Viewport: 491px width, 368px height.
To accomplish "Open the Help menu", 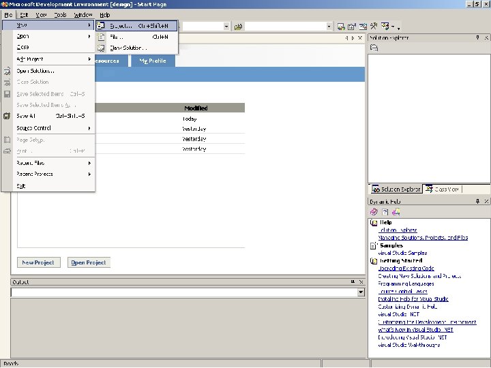I will point(105,15).
